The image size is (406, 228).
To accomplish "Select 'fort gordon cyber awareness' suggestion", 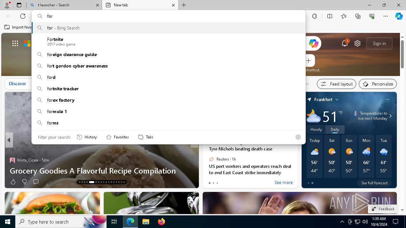I will tap(168, 66).
